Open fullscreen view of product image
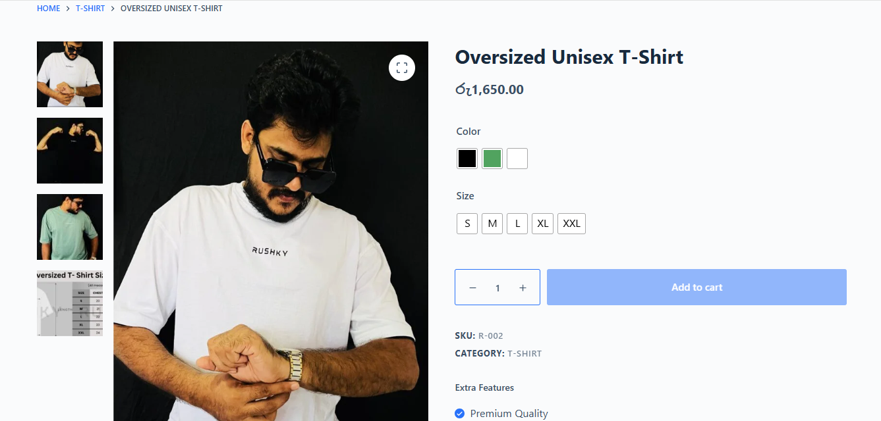The height and width of the screenshot is (421, 881). coord(402,68)
